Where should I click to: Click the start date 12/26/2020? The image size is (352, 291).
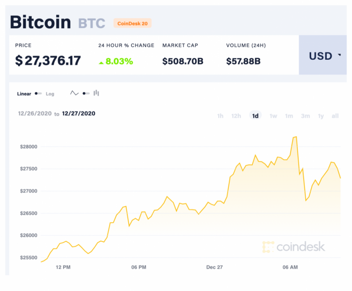coord(34,114)
